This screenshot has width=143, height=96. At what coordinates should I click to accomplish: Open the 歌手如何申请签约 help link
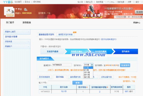pyautogui.click(x=109, y=39)
